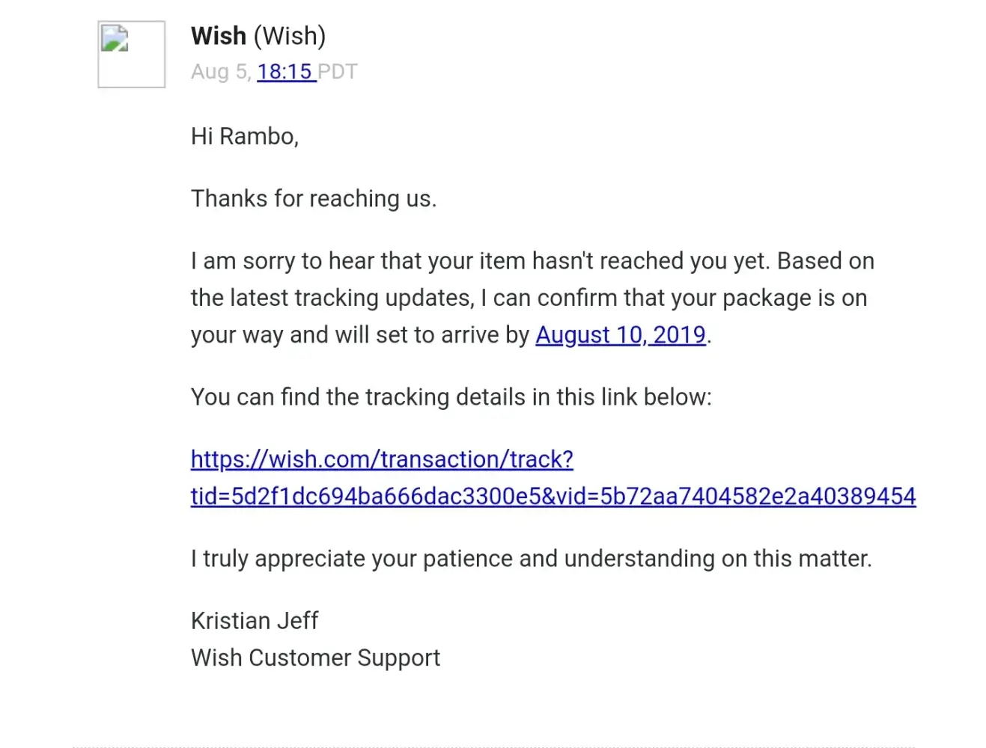The image size is (986, 748).
Task: Click the Wish Customer Support signature line
Action: (x=315, y=658)
